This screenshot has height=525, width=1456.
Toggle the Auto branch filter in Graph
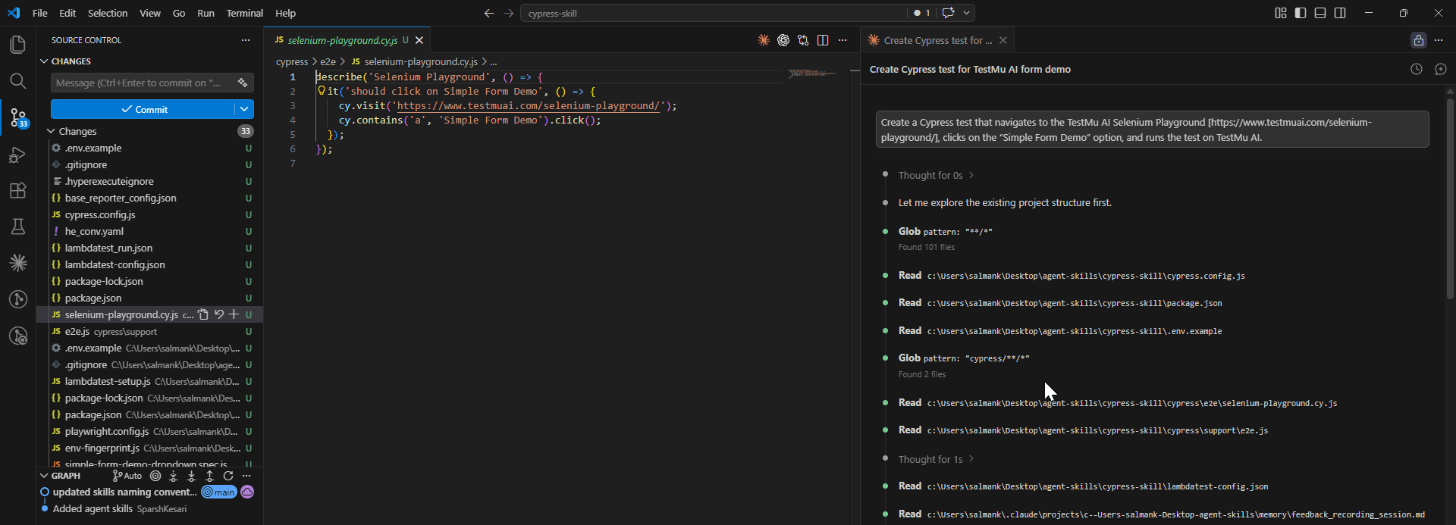point(127,476)
